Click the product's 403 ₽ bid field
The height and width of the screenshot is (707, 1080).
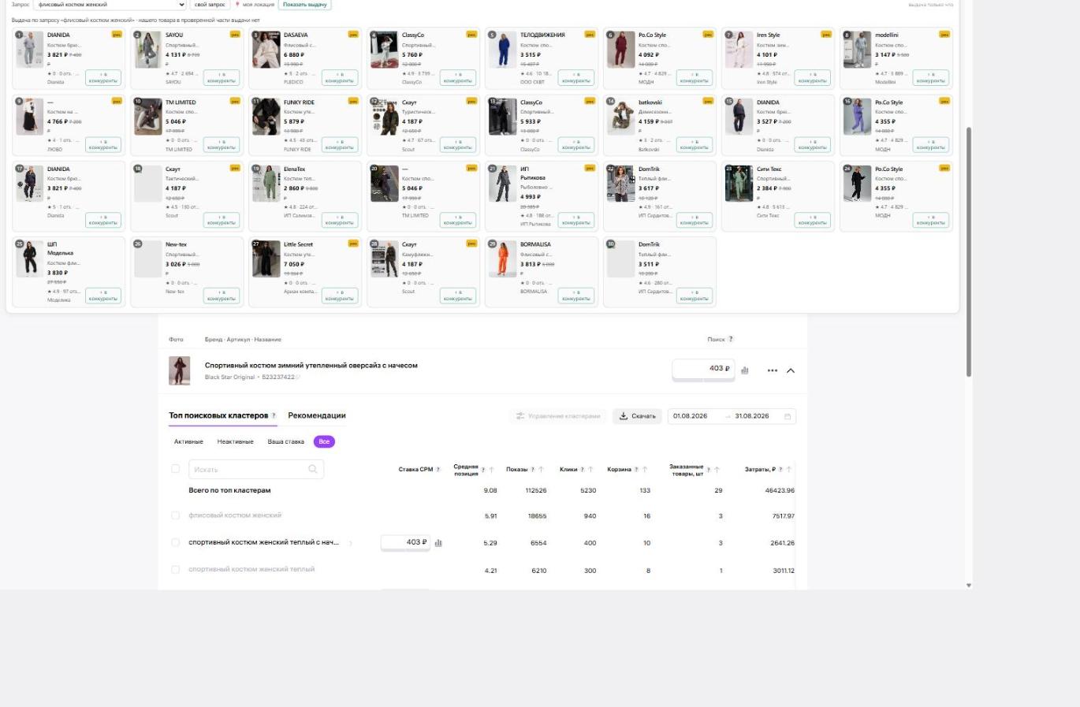point(703,369)
